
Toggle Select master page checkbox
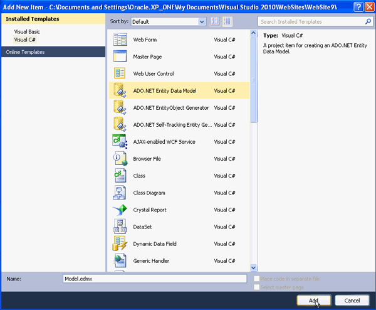[257, 287]
